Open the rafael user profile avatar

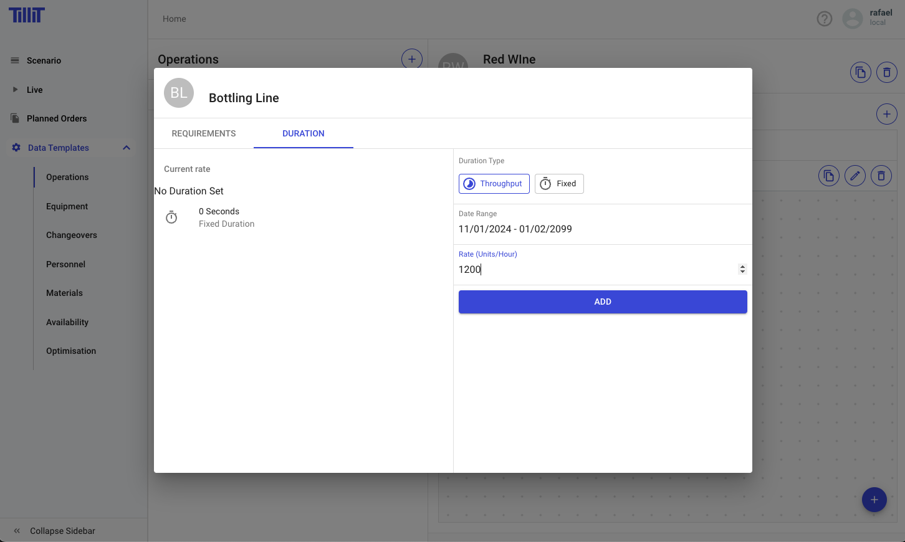(852, 19)
